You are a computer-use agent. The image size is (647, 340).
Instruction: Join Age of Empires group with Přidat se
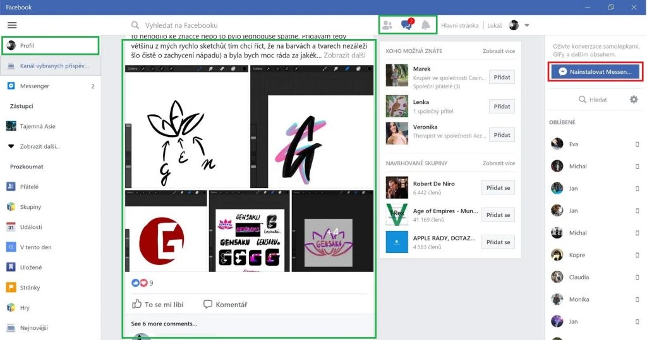498,215
